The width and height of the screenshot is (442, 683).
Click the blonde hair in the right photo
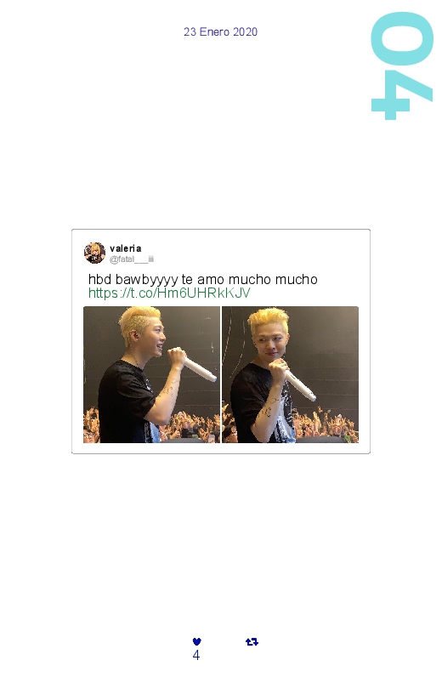click(x=267, y=320)
